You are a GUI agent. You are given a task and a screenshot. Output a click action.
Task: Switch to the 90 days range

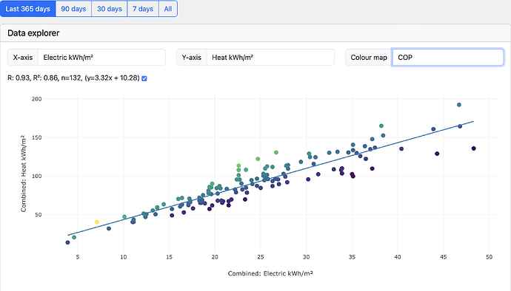[x=73, y=9]
